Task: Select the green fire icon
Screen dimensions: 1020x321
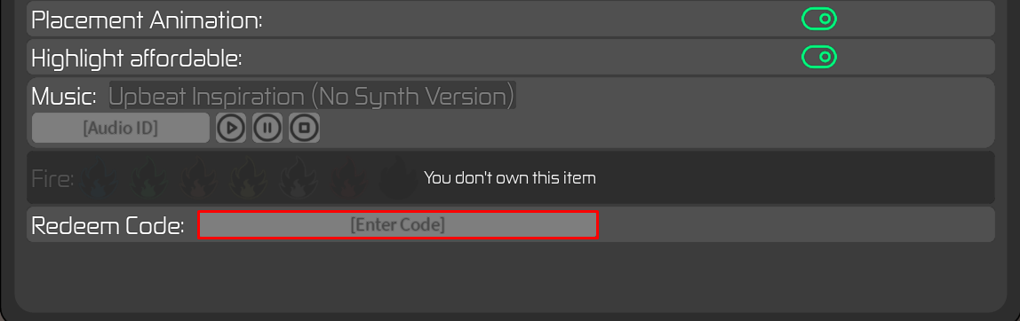Action: (149, 178)
